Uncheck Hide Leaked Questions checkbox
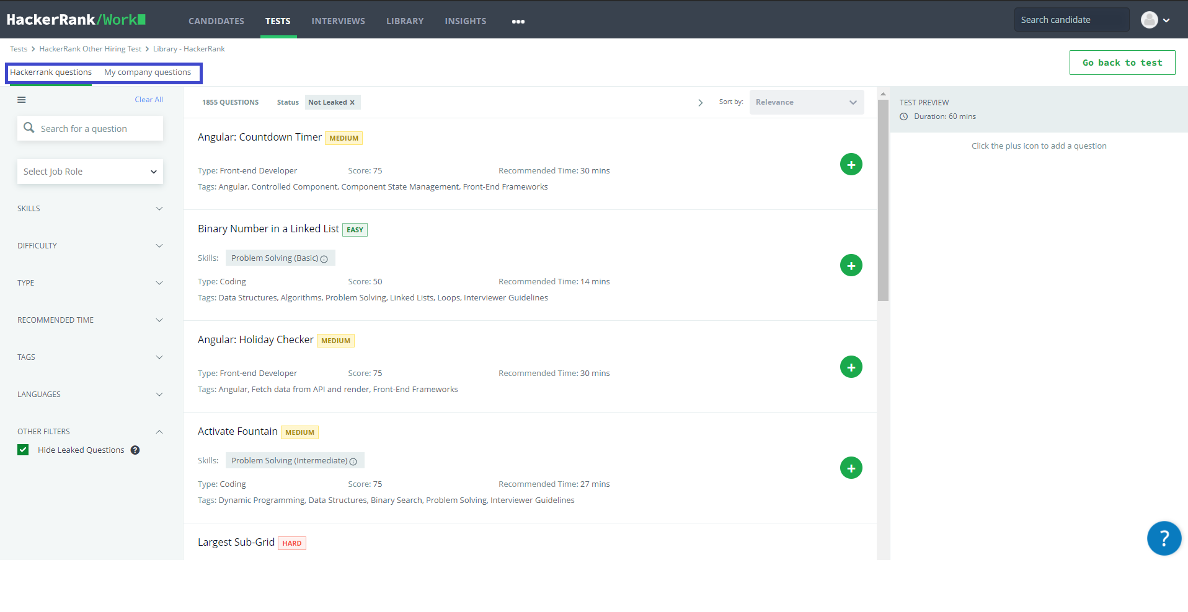The height and width of the screenshot is (612, 1188). coord(23,450)
